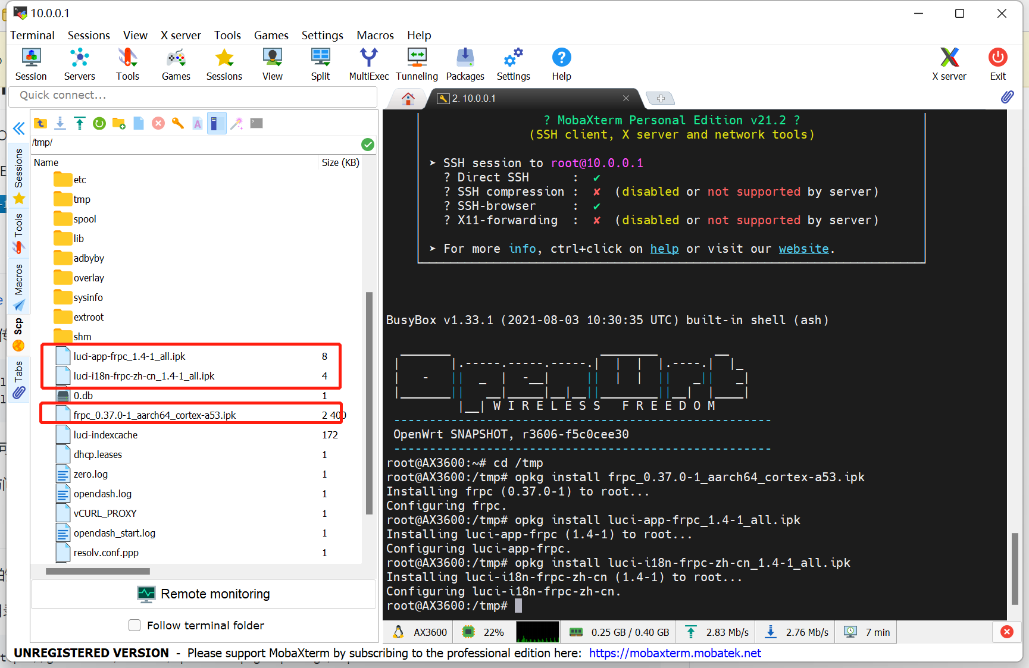This screenshot has width=1029, height=668.
Task: Open the Games menu
Action: click(271, 35)
